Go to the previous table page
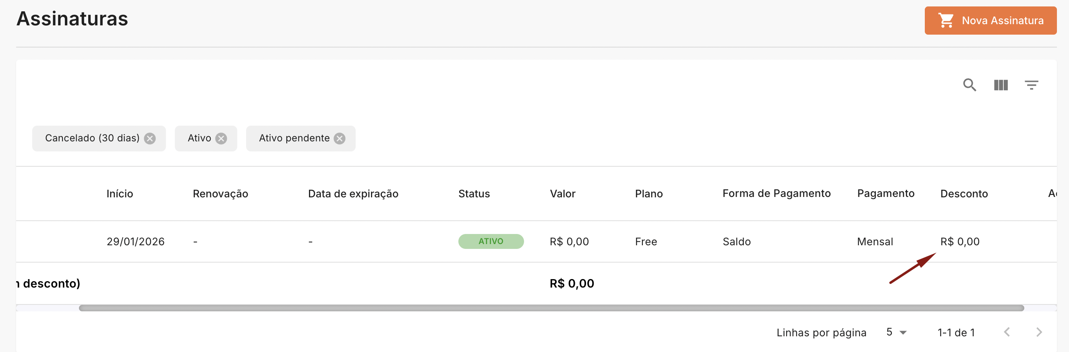This screenshot has height=352, width=1069. pos(1007,332)
